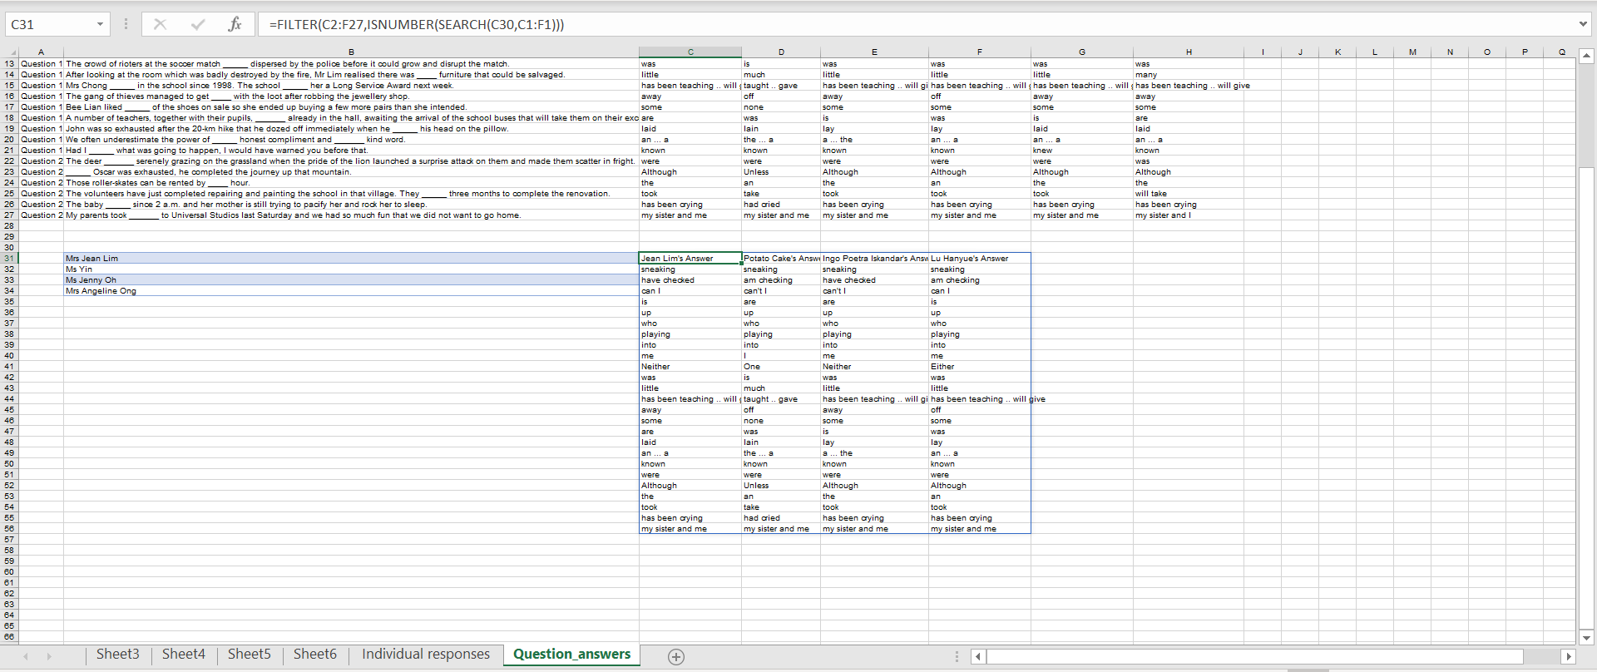Select the cell containing "One"

[781, 367]
